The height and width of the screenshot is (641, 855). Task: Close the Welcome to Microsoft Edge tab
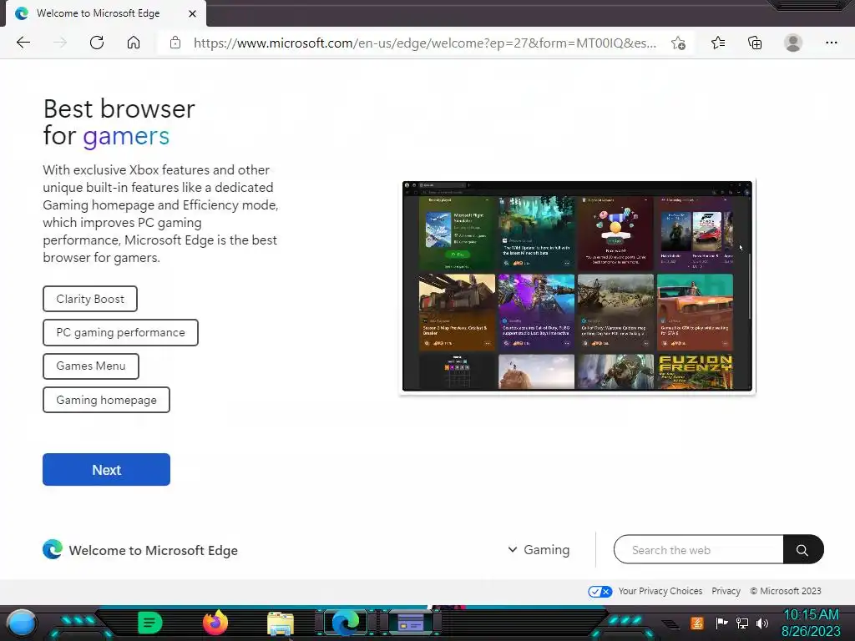(x=193, y=13)
